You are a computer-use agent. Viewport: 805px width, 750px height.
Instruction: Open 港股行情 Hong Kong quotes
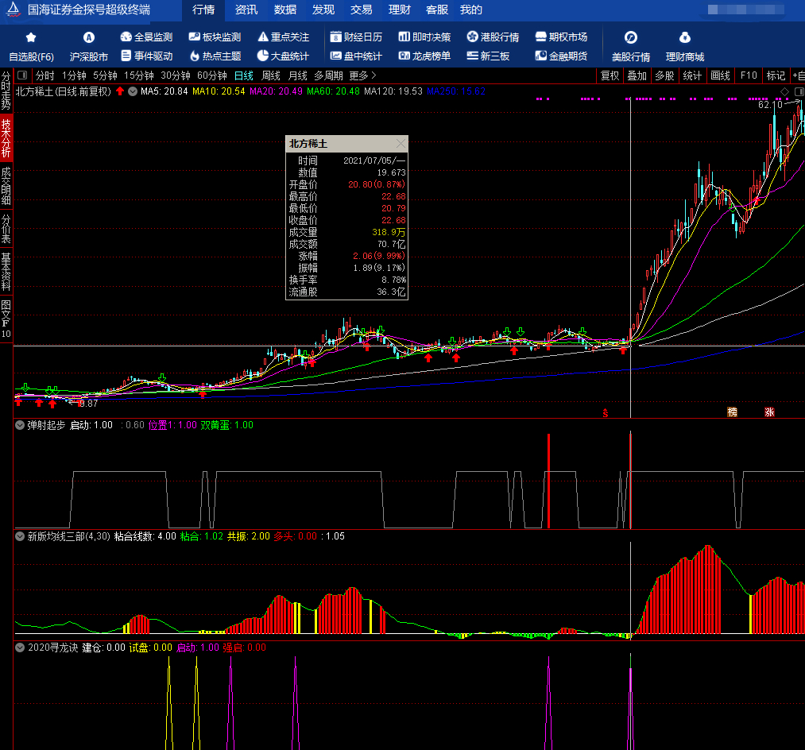coord(493,37)
